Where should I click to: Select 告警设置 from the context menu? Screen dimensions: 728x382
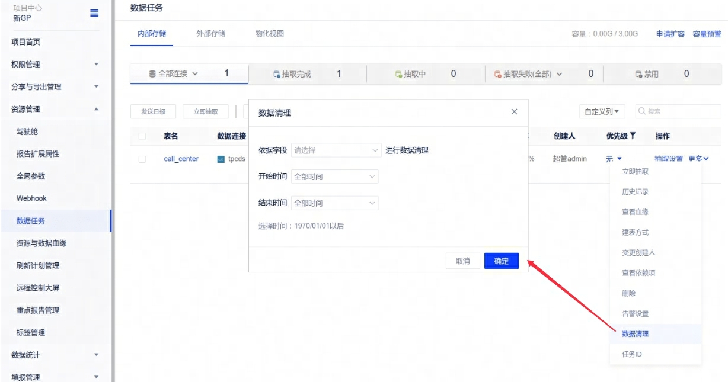click(635, 314)
